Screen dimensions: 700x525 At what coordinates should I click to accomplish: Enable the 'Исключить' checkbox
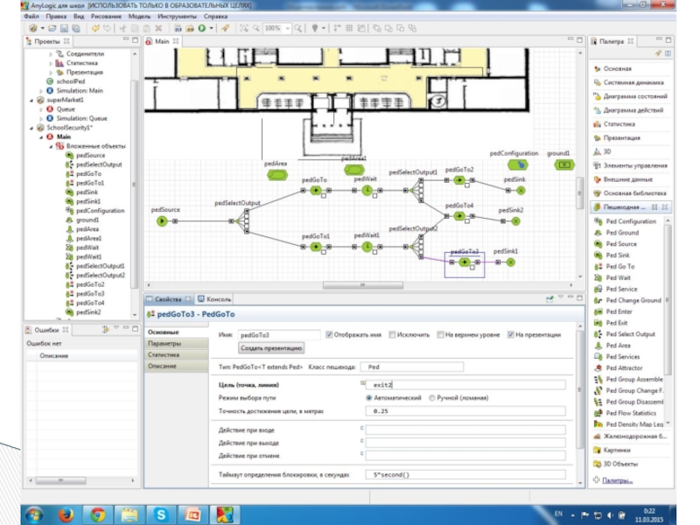(x=390, y=334)
